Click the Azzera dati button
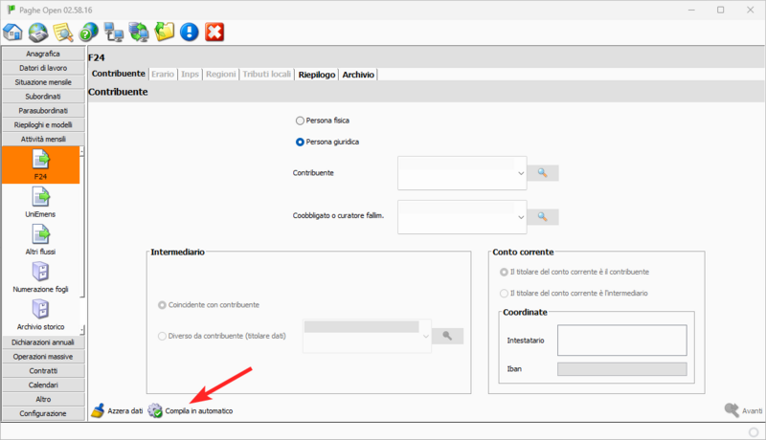The width and height of the screenshot is (766, 440). (117, 410)
